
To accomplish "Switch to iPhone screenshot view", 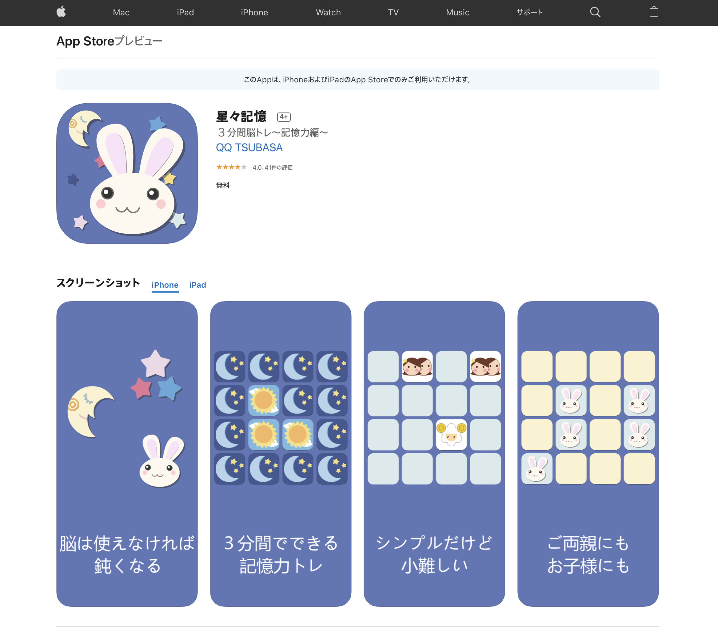I will (164, 285).
